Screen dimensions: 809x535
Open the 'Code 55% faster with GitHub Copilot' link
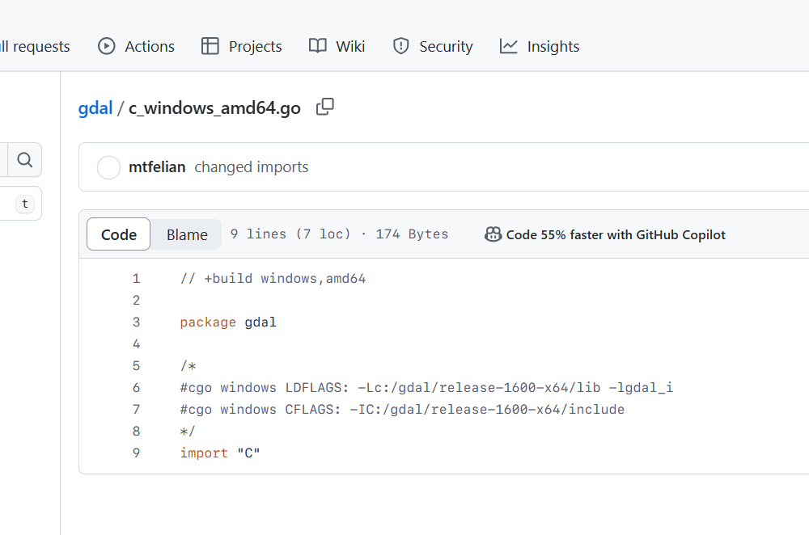615,234
